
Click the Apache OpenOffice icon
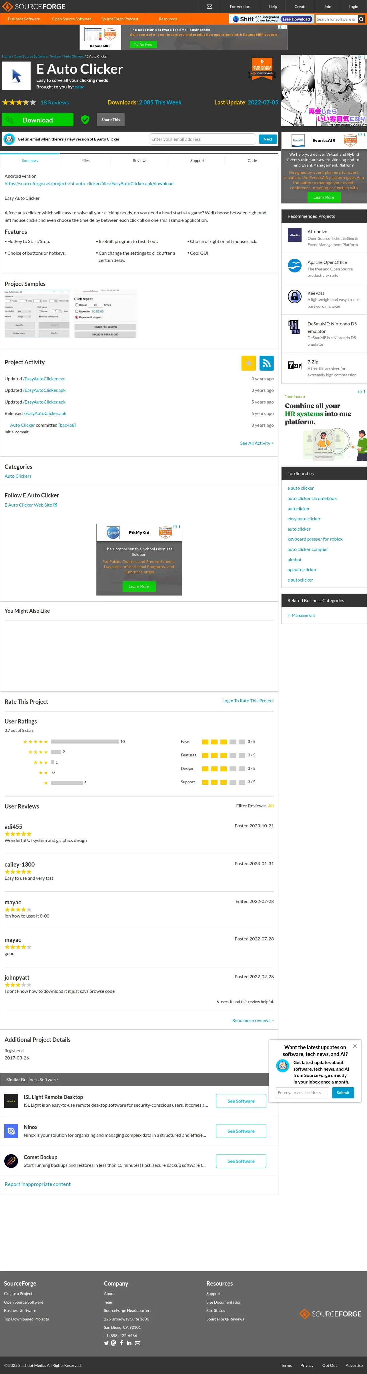click(295, 265)
